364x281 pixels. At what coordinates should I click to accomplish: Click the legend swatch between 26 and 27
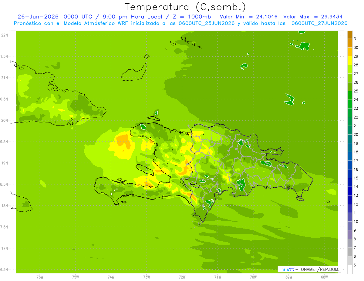tap(350, 78)
